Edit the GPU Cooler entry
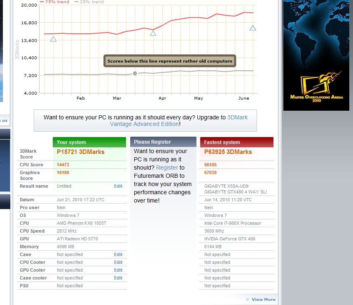Screen dimensions: 353x305 118,270
